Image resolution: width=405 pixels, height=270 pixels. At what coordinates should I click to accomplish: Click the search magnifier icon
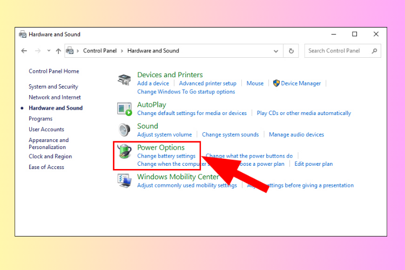(x=374, y=51)
